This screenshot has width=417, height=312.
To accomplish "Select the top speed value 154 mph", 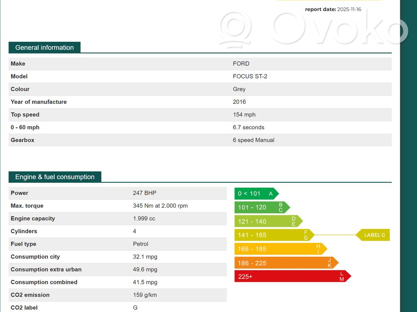I will coord(244,115).
